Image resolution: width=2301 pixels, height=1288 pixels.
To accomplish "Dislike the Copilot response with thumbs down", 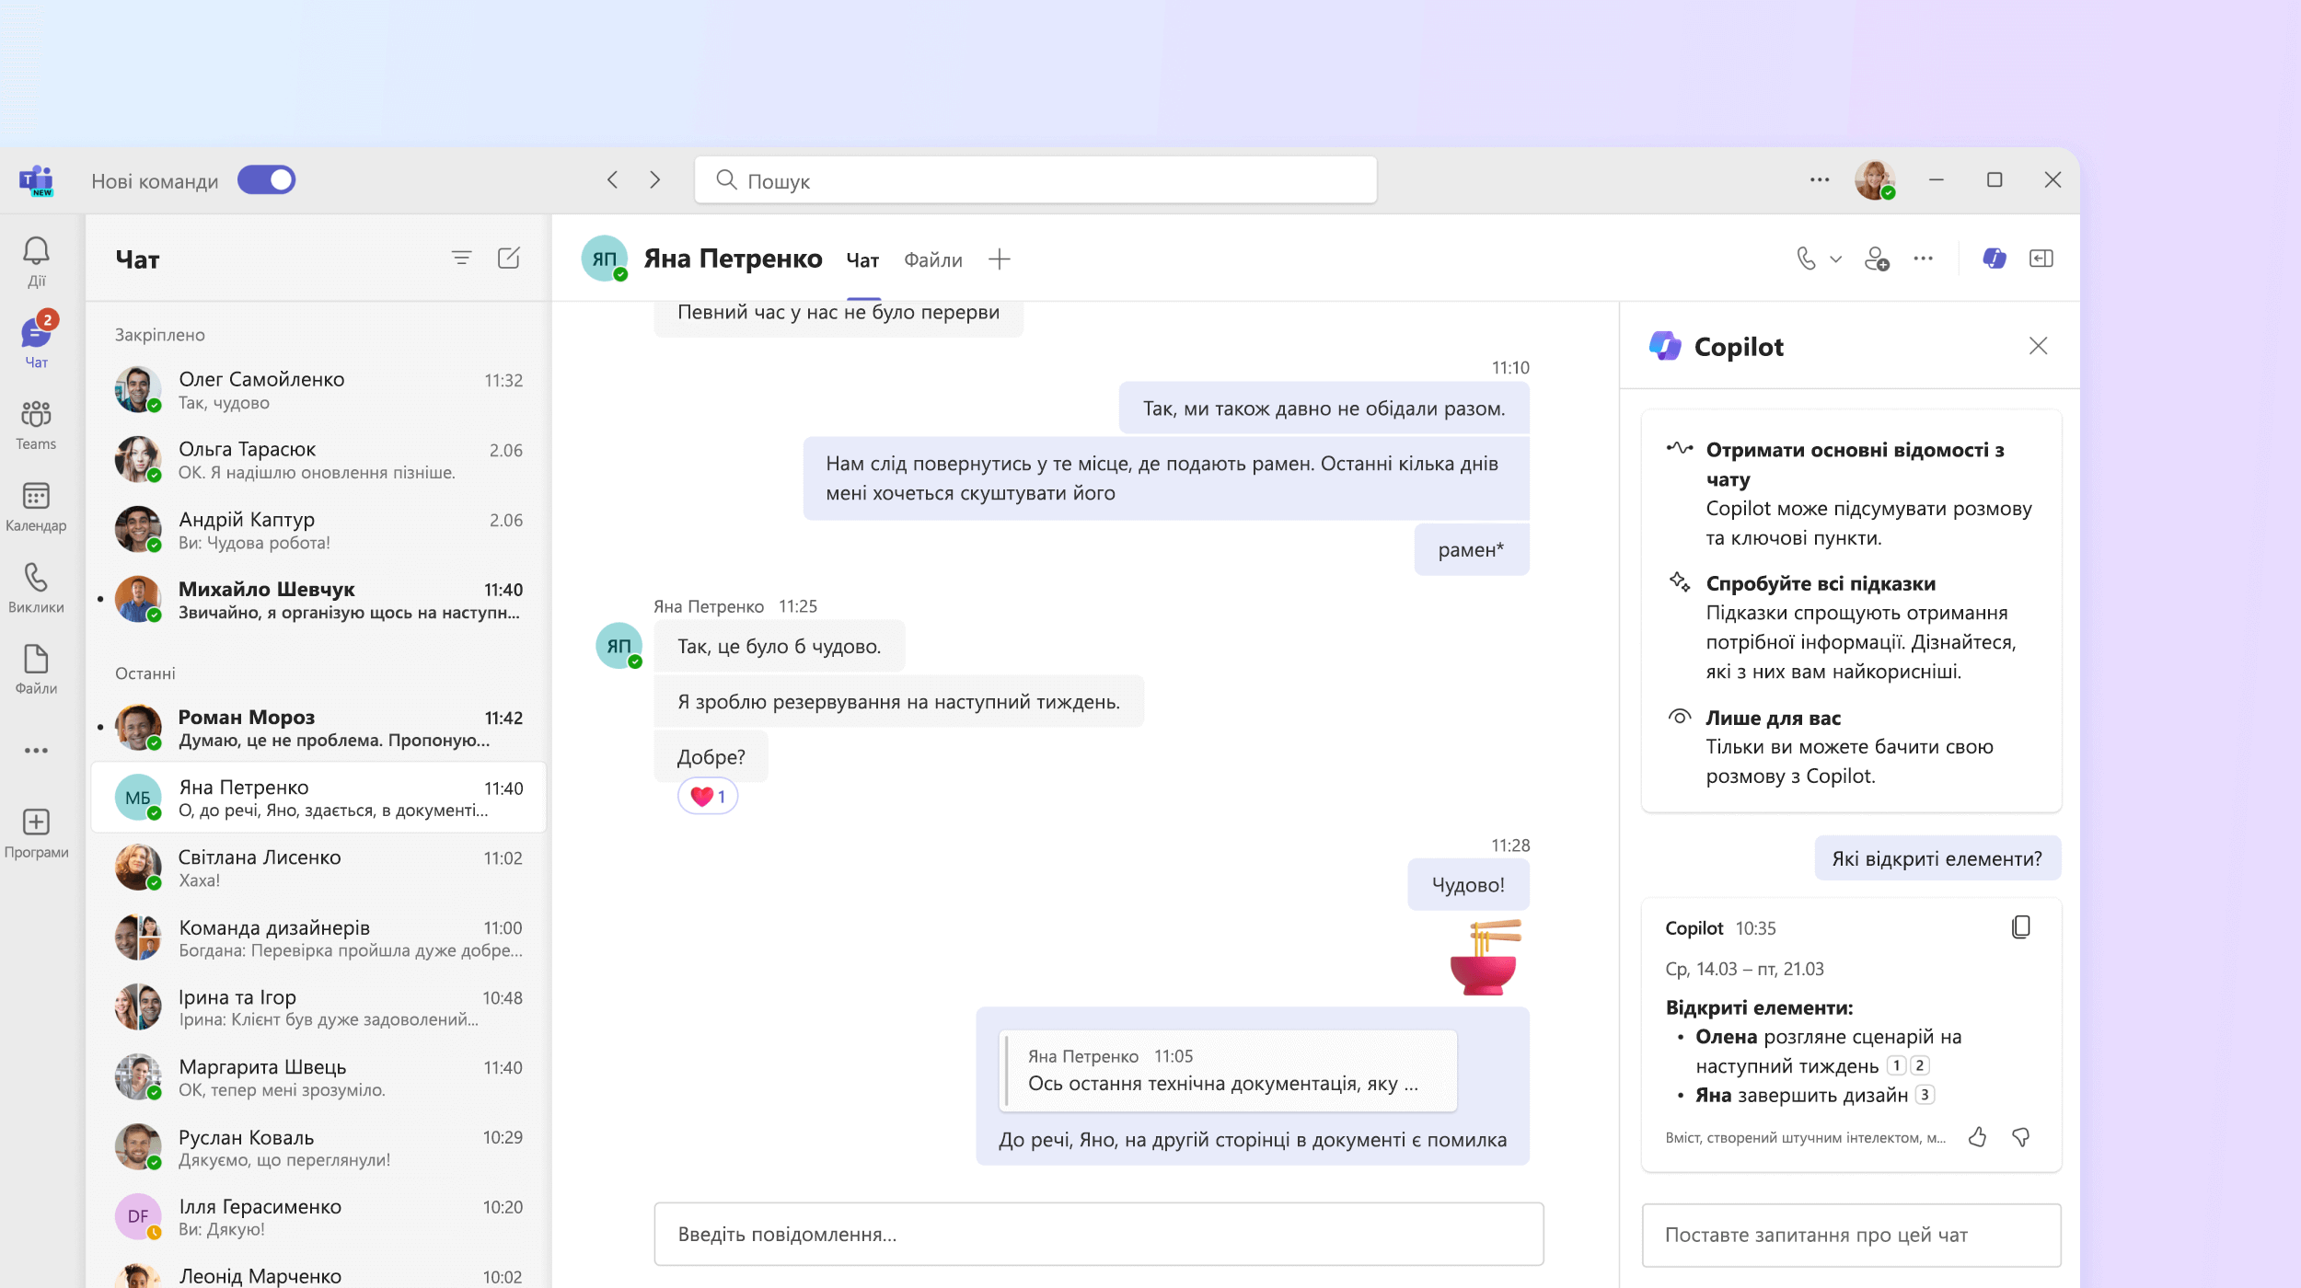I will (x=2020, y=1138).
